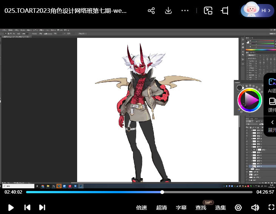Mute the volume speaker icon
The image size is (276, 214).
coord(255,207)
